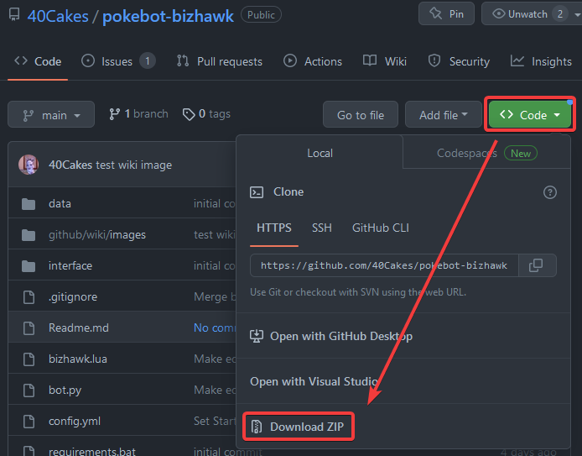This screenshot has width=582, height=456.
Task: Open the Actions tab
Action: 313,61
